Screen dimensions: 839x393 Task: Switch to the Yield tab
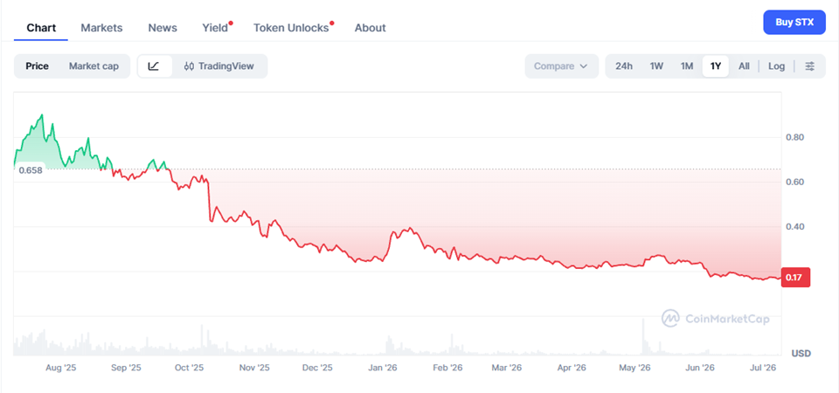(217, 28)
